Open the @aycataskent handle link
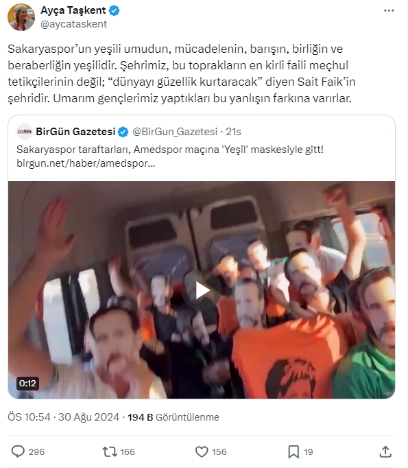 73,24
